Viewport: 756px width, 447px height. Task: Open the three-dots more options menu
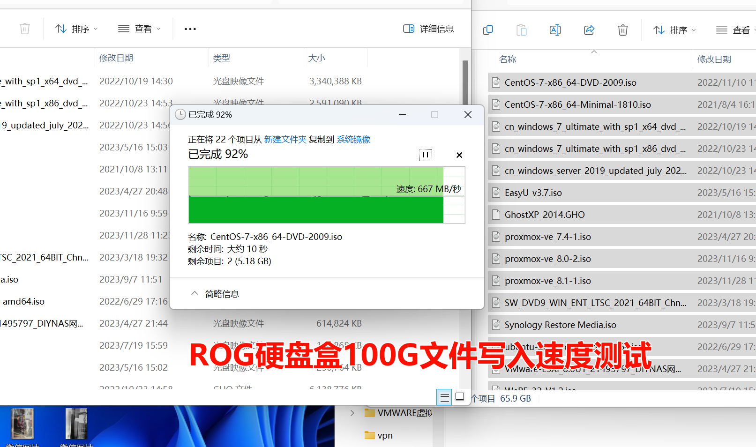190,29
